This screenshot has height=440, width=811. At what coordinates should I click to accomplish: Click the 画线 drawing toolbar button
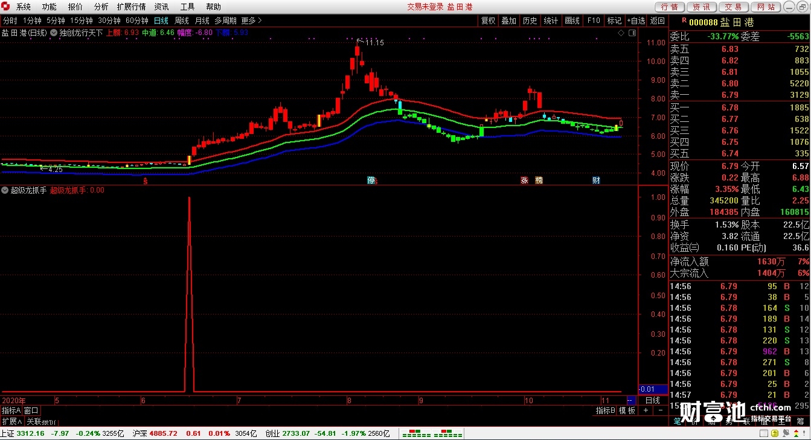(572, 21)
